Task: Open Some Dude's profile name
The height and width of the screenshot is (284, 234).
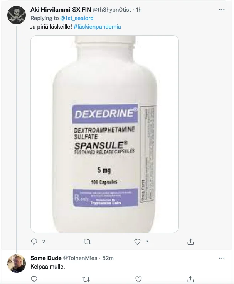Action: pos(45,258)
